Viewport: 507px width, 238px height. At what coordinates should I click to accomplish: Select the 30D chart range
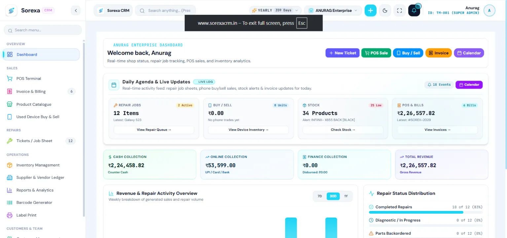pos(333,196)
